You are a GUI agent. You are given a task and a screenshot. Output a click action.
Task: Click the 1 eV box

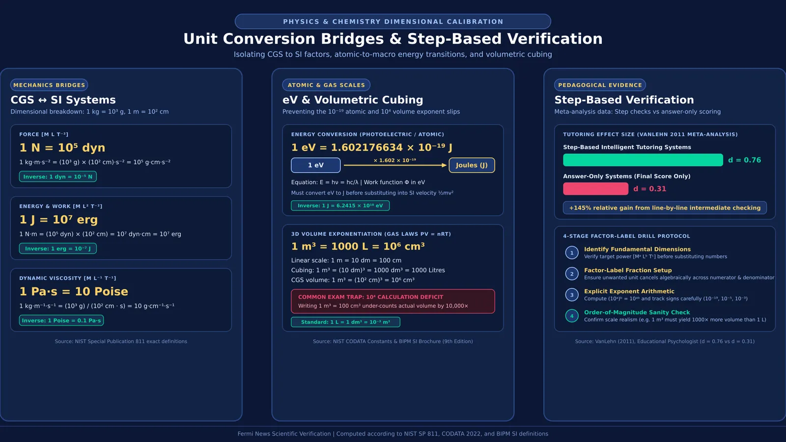[x=316, y=165]
